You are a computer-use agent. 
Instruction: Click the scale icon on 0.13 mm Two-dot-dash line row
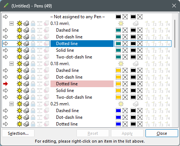click(x=40, y=57)
